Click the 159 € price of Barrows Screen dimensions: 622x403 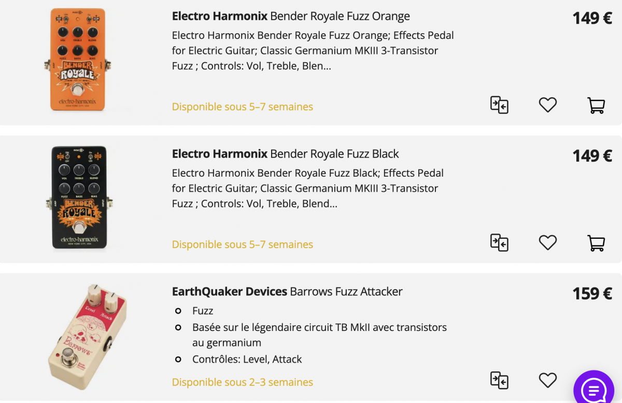click(592, 294)
